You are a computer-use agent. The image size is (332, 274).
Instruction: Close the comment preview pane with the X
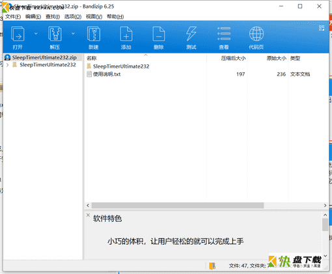88,215
